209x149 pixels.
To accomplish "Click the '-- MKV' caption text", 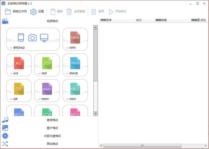I will 71,99.
